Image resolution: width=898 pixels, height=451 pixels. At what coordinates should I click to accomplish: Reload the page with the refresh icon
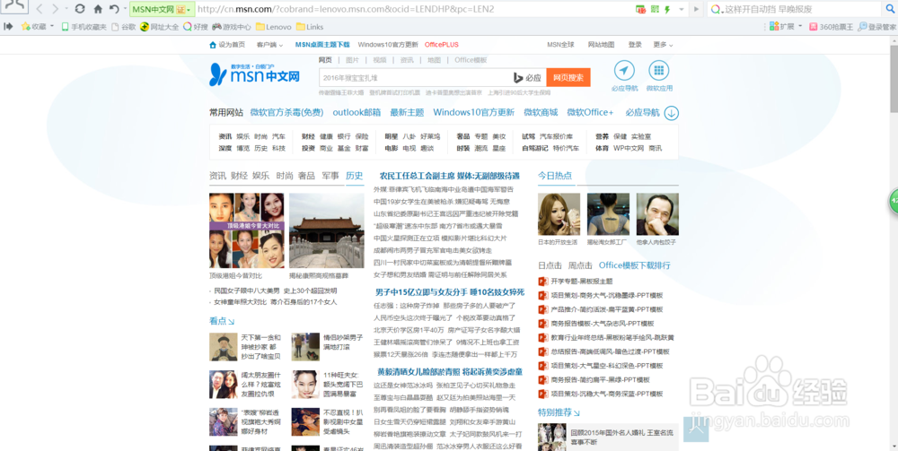coord(80,9)
